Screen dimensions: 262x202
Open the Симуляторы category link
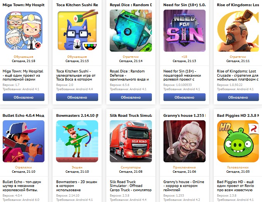(x=131, y=167)
